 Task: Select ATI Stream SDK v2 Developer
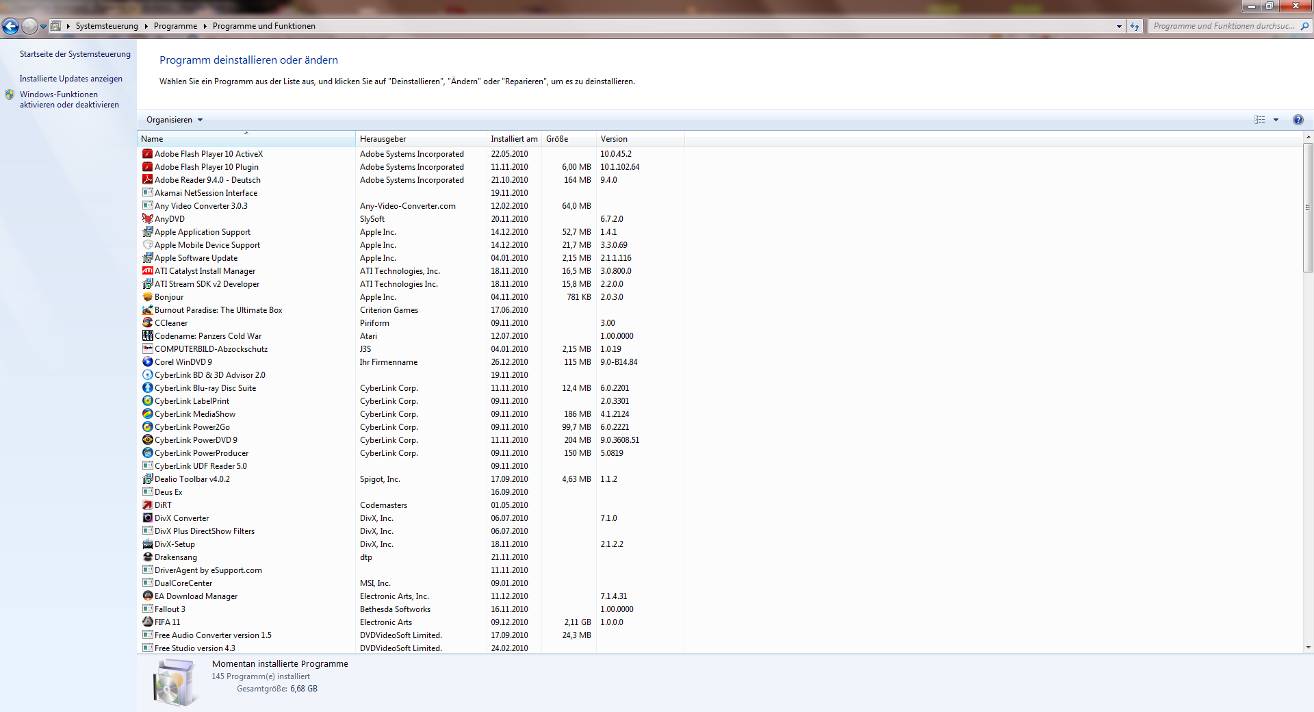pyautogui.click(x=411, y=284)
